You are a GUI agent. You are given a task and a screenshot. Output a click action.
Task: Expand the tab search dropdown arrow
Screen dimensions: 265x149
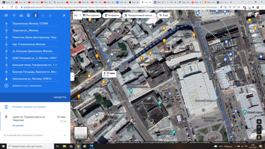[x=243, y=2]
